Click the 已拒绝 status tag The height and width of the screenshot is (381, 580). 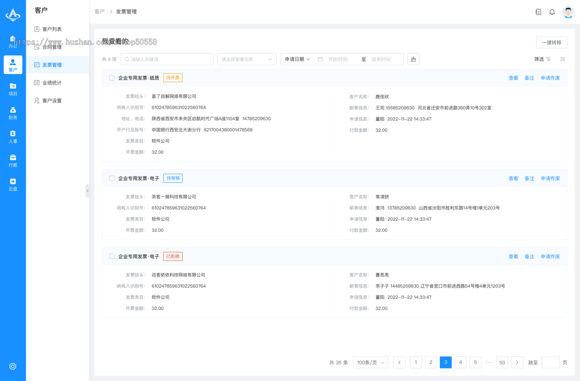click(173, 256)
